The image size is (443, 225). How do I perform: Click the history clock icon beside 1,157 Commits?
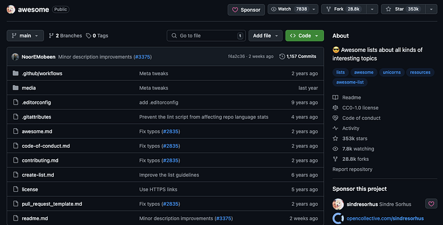coord(282,56)
